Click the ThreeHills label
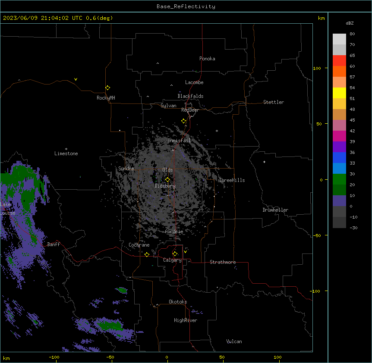 (x=232, y=180)
